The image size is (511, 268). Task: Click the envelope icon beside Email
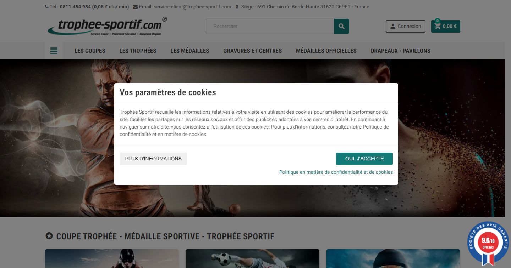pyautogui.click(x=136, y=7)
